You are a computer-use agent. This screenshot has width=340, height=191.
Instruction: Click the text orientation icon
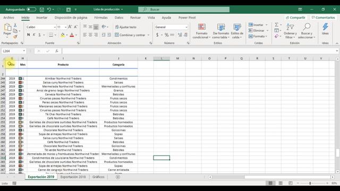(x=104, y=27)
